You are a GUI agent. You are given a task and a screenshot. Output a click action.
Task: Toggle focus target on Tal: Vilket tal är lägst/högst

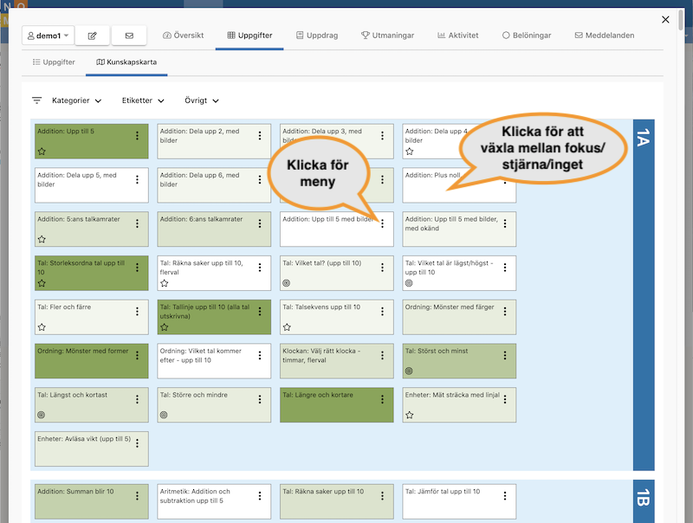pos(409,283)
